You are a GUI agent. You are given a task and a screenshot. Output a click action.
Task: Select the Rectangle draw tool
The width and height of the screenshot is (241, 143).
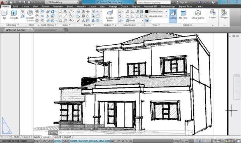coord(65,21)
